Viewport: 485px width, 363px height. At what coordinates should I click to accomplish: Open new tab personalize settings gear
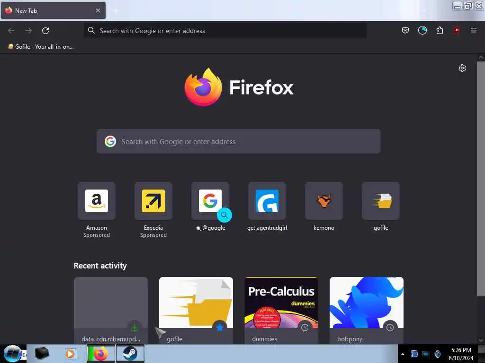tap(462, 68)
